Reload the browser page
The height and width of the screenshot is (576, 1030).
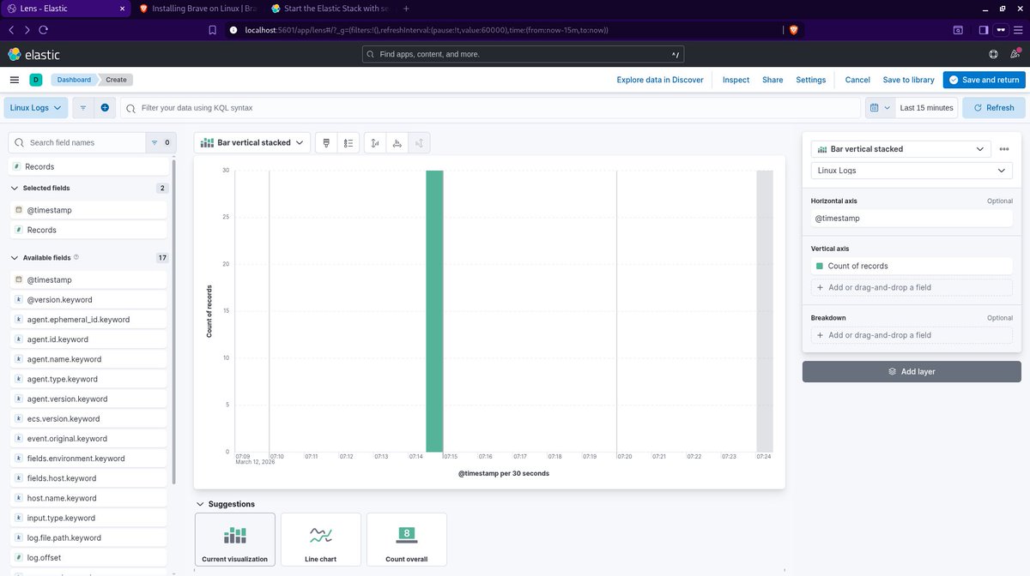click(44, 29)
